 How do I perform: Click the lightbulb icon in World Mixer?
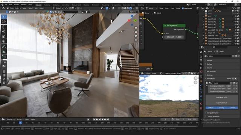tap(207, 83)
